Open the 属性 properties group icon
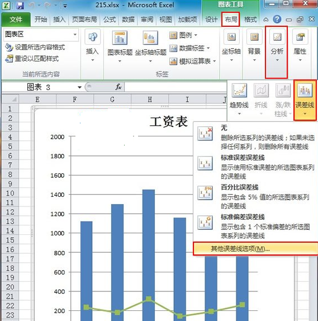This screenshot has height=321, width=318. click(300, 37)
